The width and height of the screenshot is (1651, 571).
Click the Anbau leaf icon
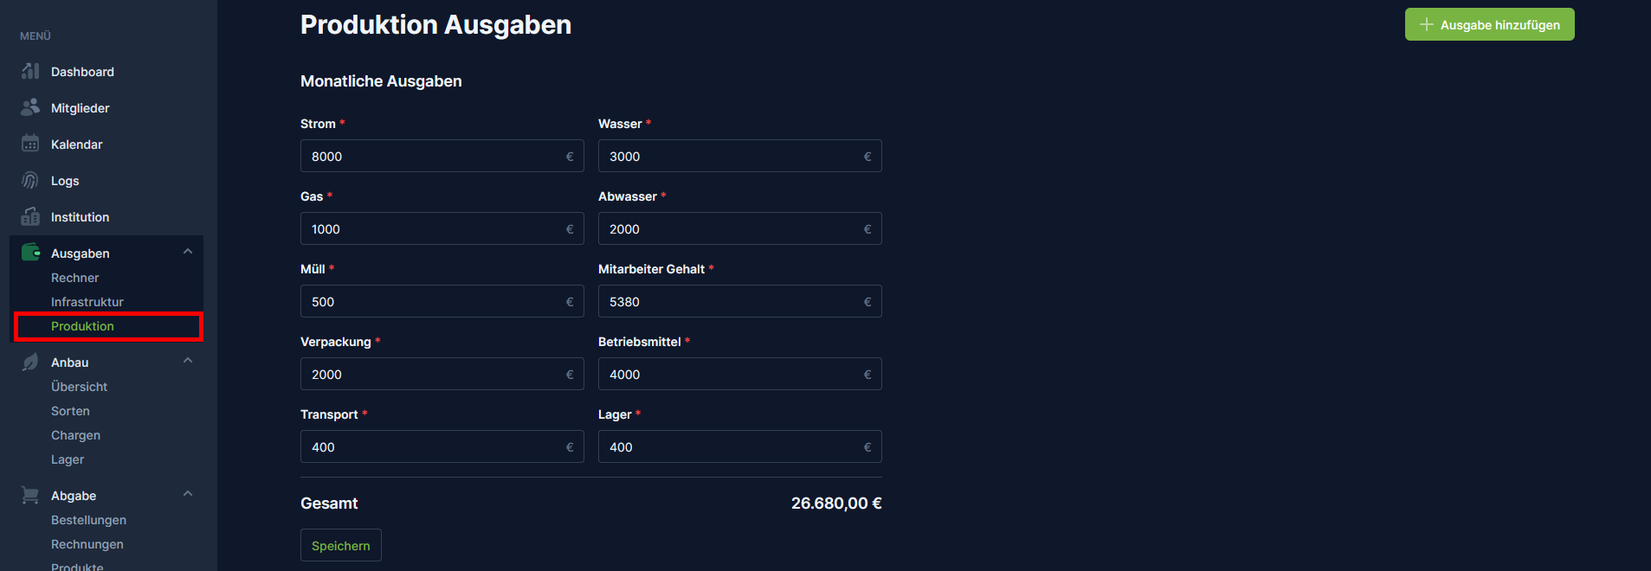pos(30,362)
